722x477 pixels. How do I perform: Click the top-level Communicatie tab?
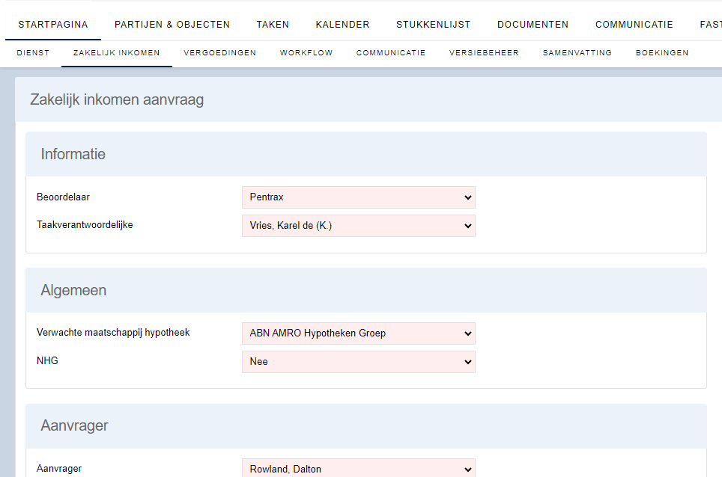click(x=634, y=25)
